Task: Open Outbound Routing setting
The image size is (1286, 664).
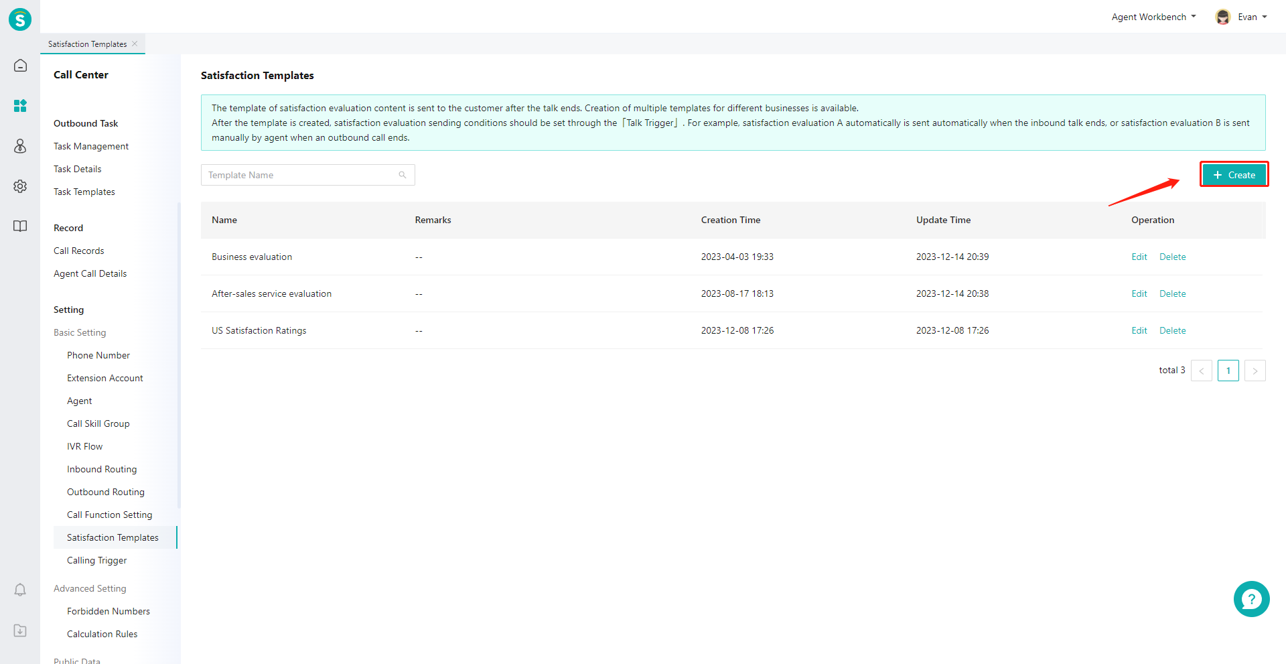Action: [x=106, y=492]
